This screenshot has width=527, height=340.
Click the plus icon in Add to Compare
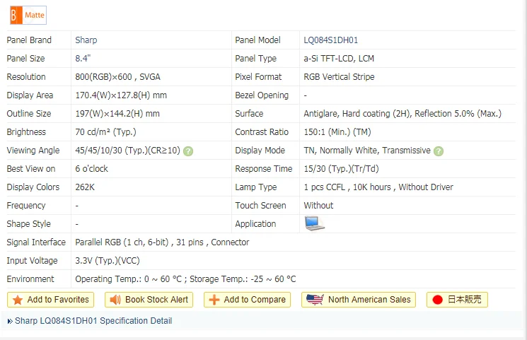[214, 300]
